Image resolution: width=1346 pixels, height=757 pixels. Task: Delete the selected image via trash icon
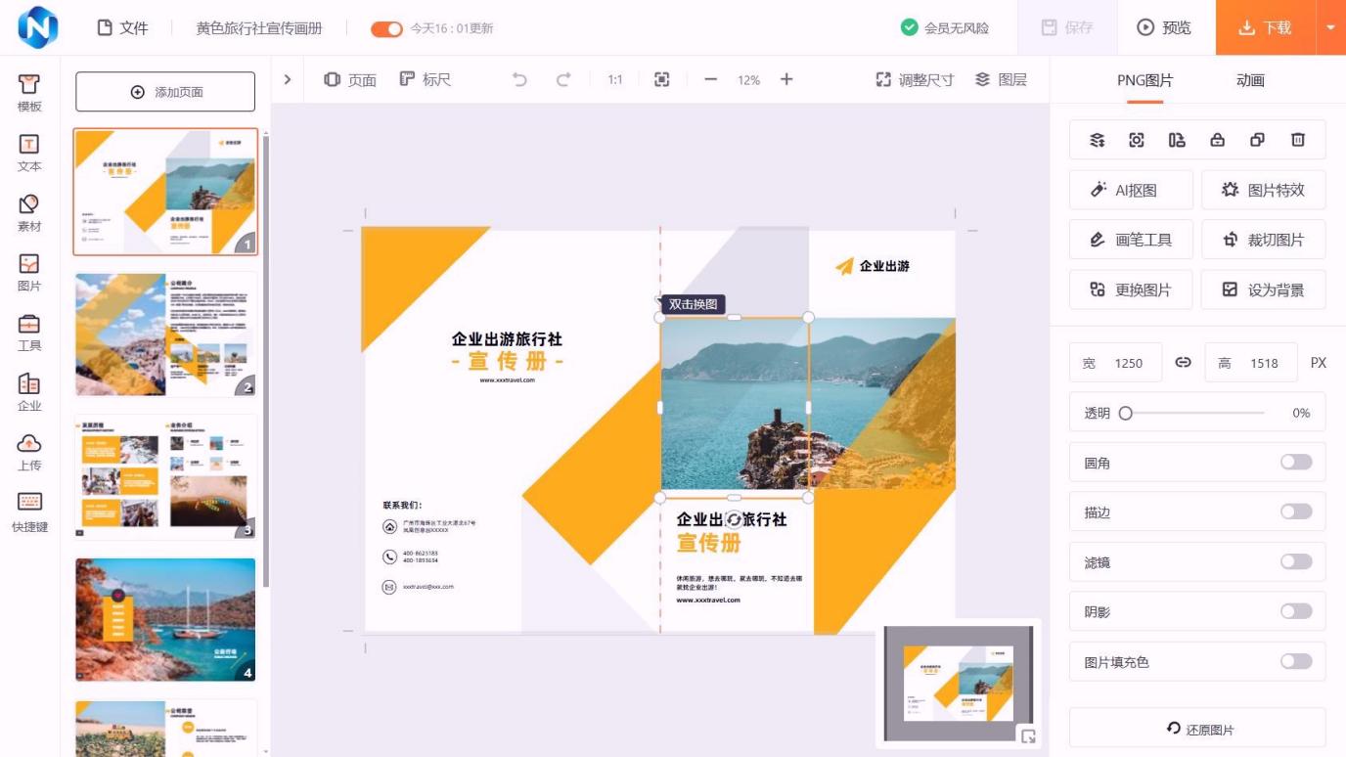pyautogui.click(x=1298, y=140)
